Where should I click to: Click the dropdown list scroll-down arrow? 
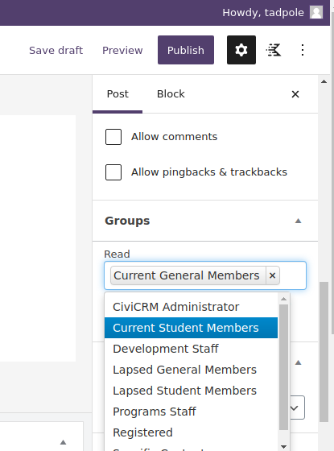(283, 447)
